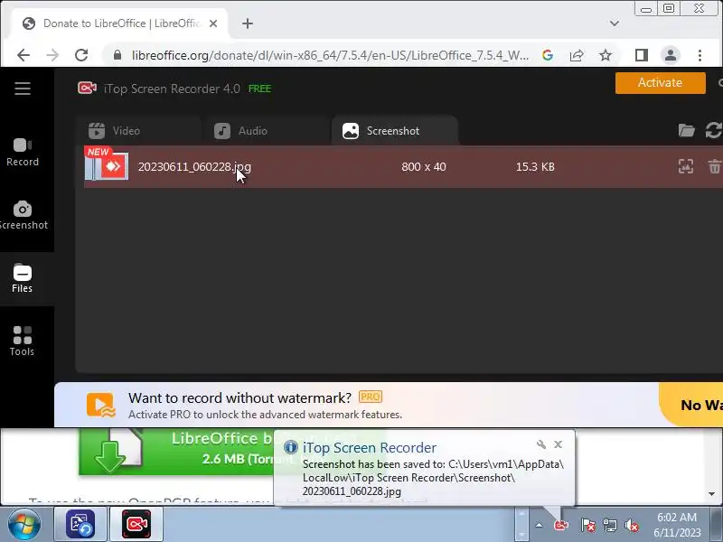Go forward in the browser
Viewport: 723px width, 542px height.
tap(52, 55)
